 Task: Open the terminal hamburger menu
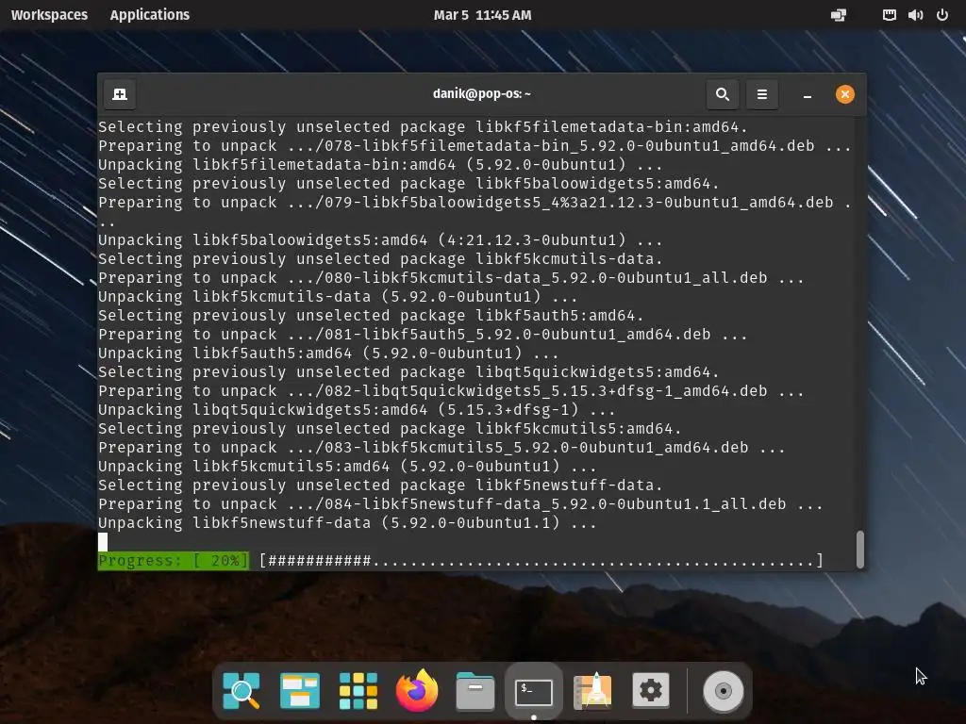click(762, 94)
